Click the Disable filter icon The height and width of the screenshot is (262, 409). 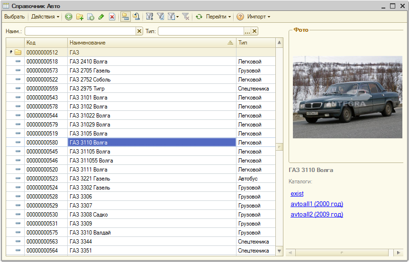tap(185, 17)
